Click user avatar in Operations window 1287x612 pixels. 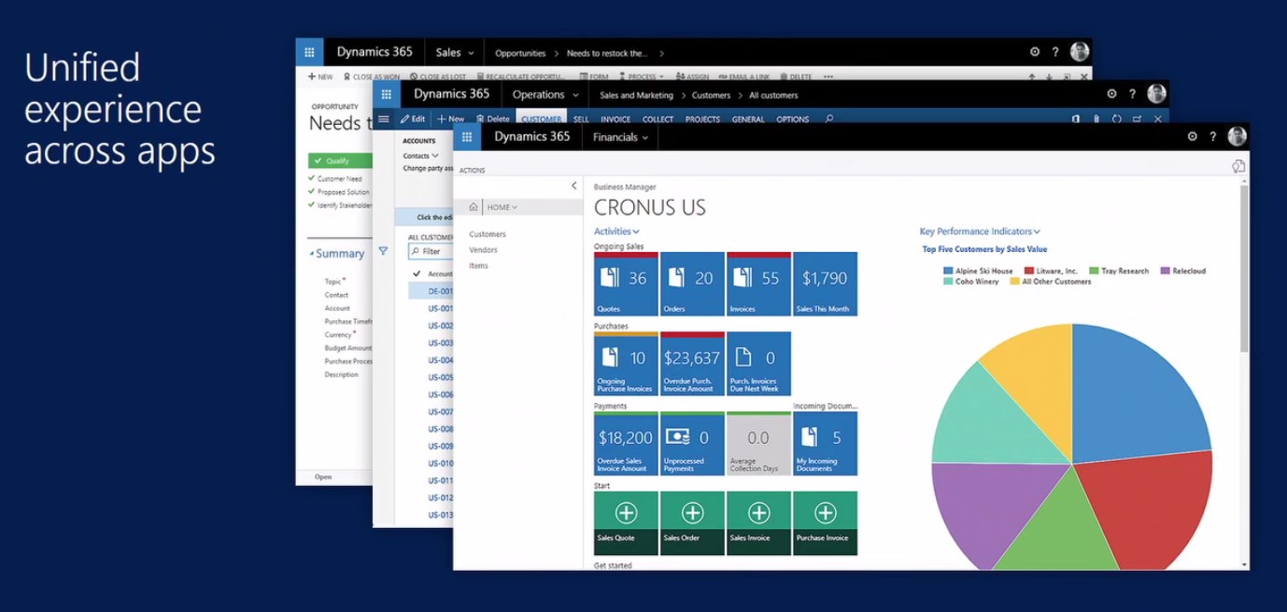pyautogui.click(x=1156, y=93)
